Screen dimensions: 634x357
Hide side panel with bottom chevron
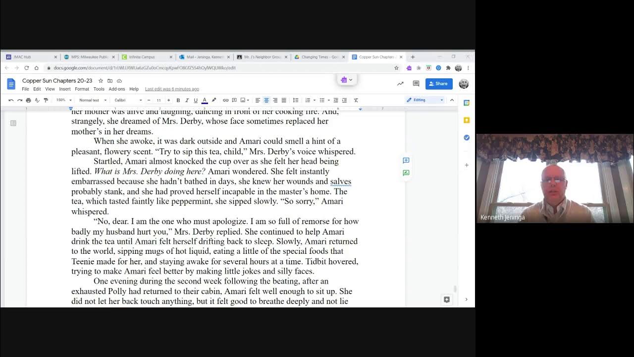(466, 299)
